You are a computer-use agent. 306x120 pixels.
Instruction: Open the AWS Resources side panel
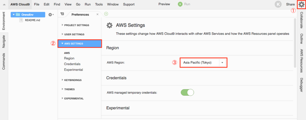[x=302, y=60]
